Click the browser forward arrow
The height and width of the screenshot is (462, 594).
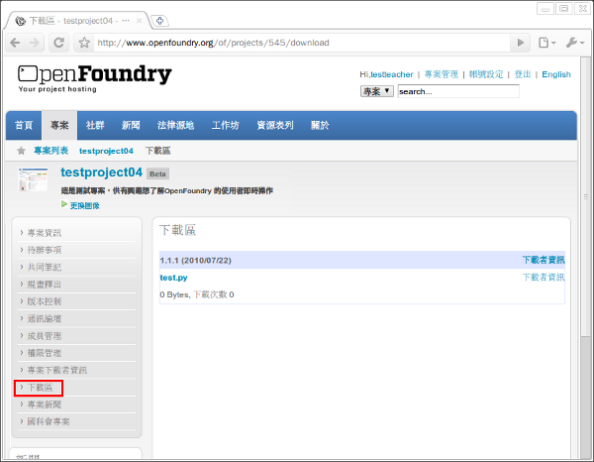[34, 43]
